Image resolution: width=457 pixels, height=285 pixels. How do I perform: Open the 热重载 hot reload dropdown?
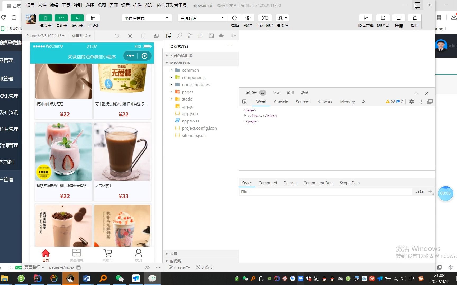tap(81, 36)
